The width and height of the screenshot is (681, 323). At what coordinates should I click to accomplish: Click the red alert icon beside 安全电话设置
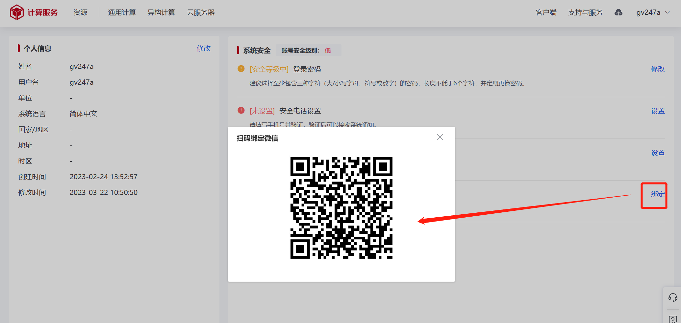pos(241,110)
